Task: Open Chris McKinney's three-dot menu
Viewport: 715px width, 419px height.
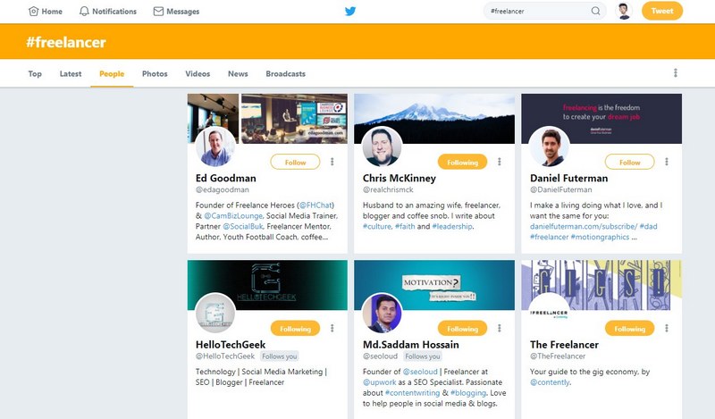Action: [x=500, y=162]
